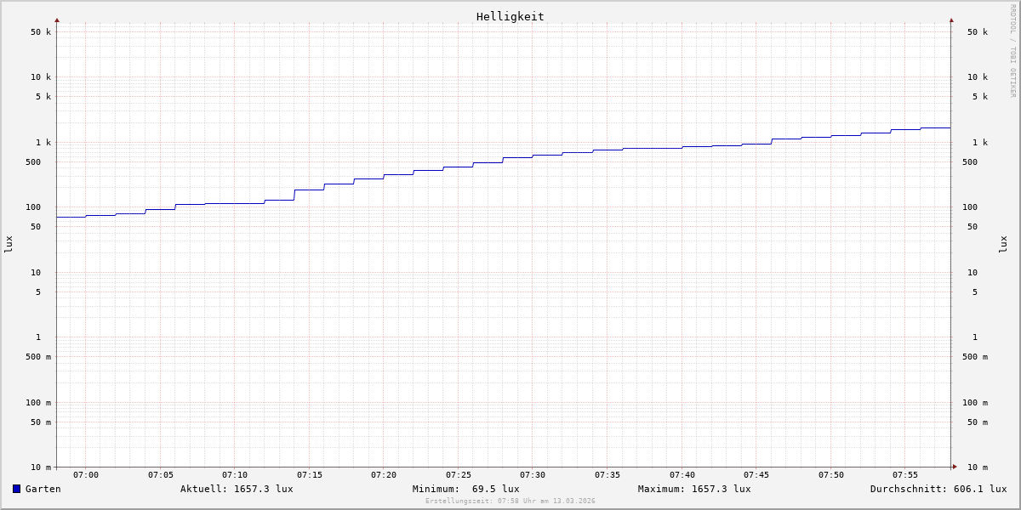Click the 10 m label on right axis
The height and width of the screenshot is (510, 1021).
[x=978, y=467]
